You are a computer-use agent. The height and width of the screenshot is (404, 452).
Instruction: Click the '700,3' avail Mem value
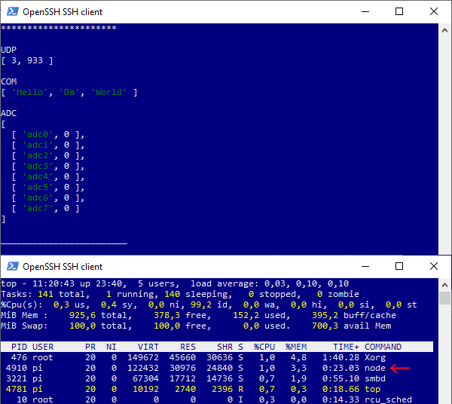pyautogui.click(x=325, y=326)
